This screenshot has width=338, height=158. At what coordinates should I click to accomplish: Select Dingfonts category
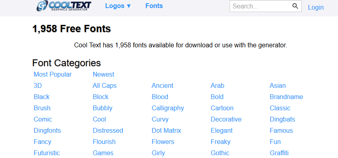point(48,130)
